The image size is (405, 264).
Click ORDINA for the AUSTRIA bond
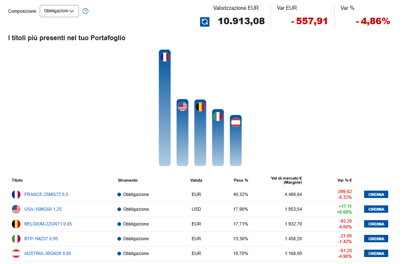coord(376,253)
